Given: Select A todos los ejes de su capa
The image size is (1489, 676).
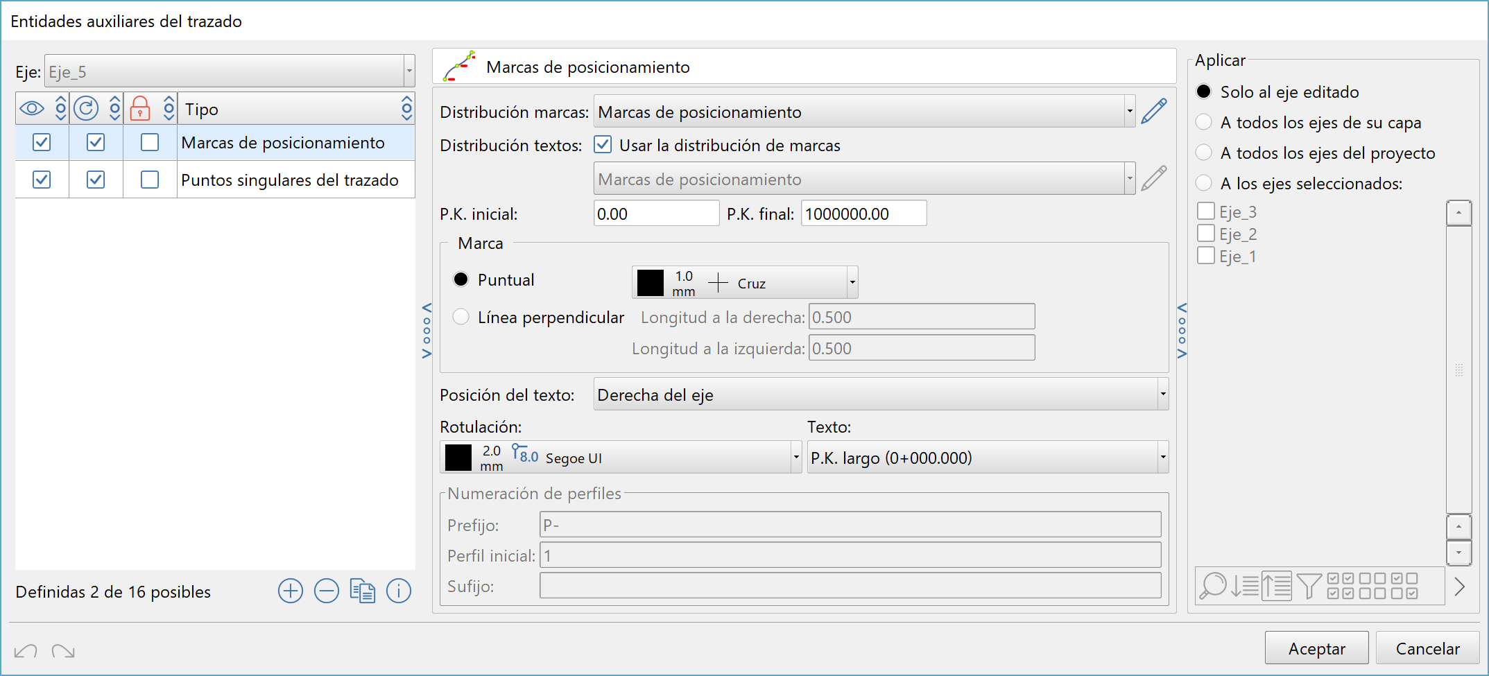Looking at the screenshot, I should point(1204,122).
